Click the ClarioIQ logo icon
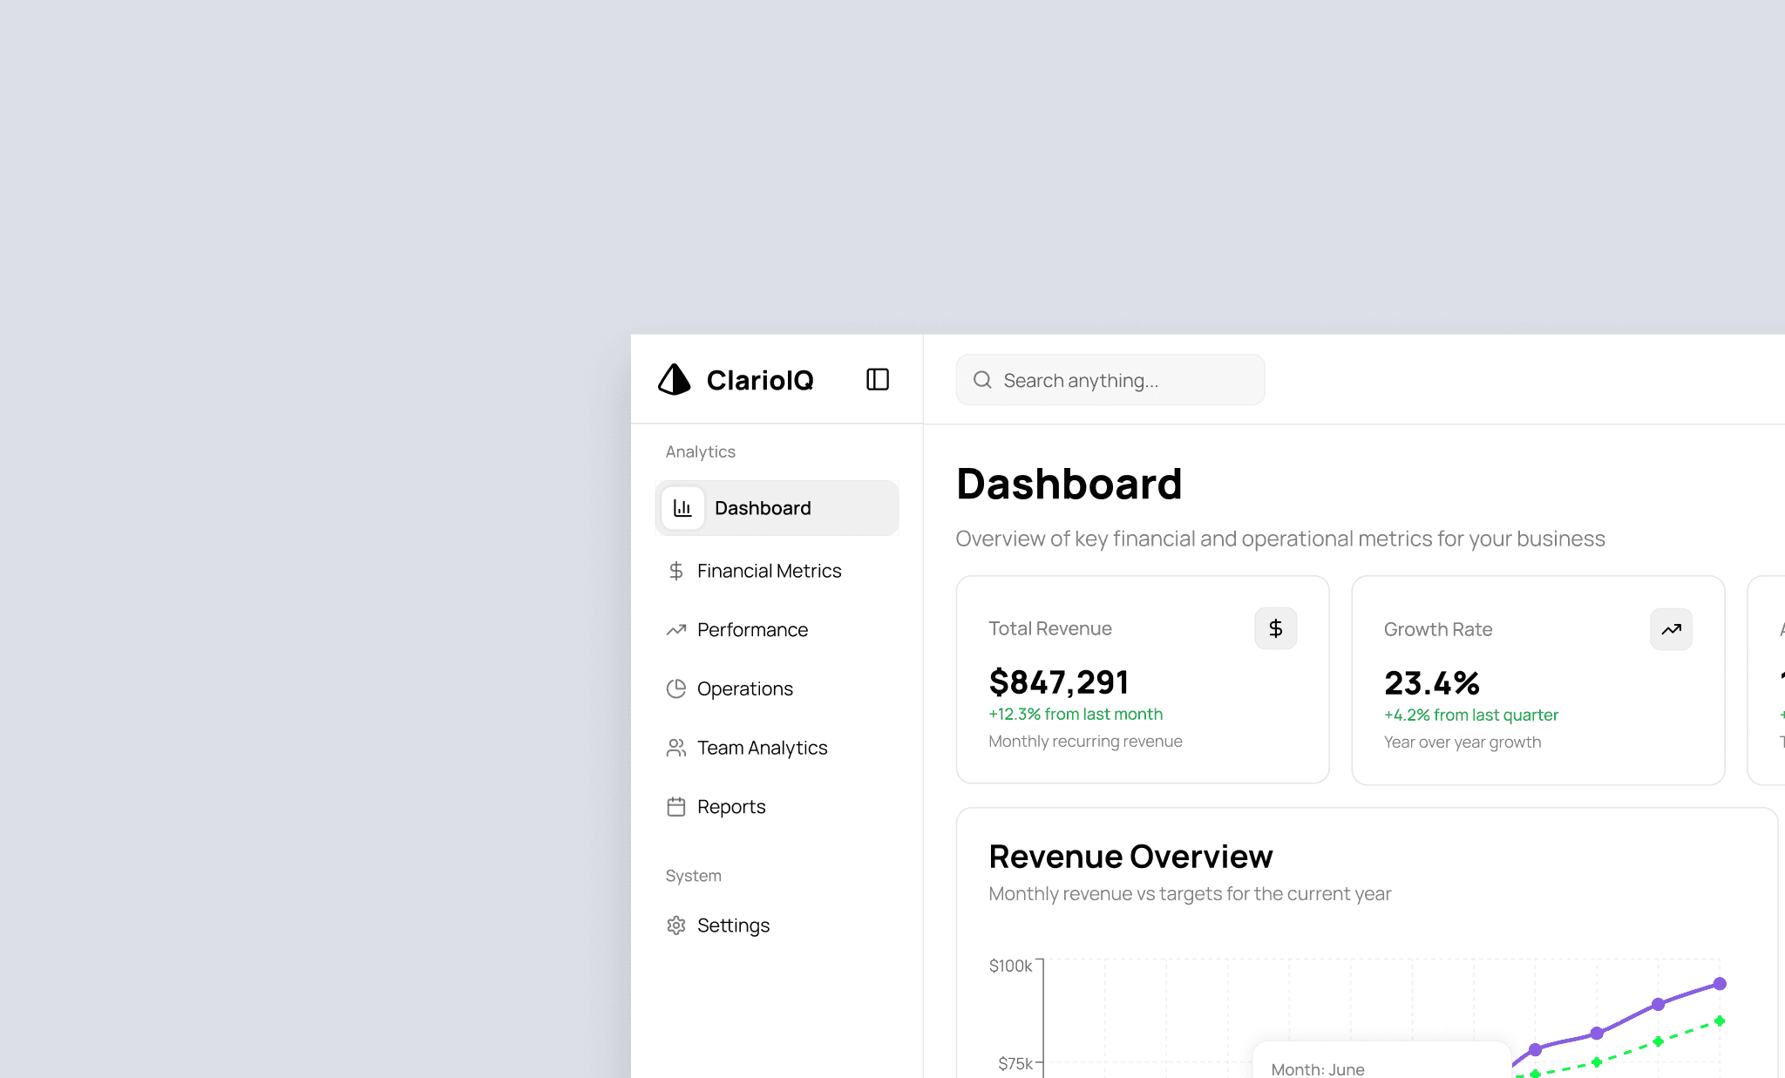This screenshot has height=1078, width=1785. pos(674,380)
